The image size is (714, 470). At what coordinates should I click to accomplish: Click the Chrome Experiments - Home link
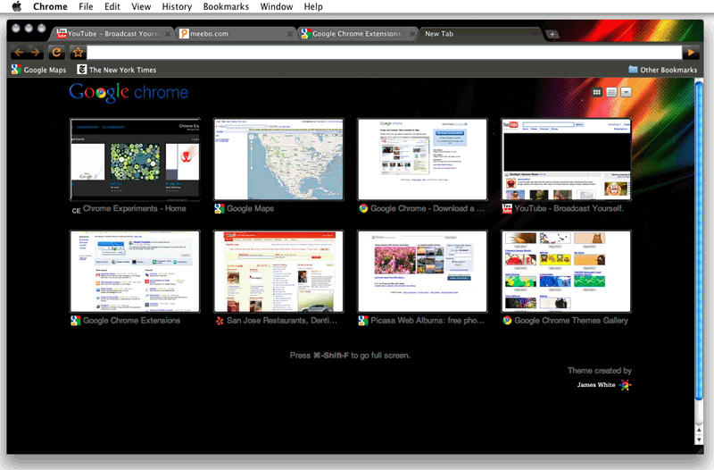click(135, 208)
